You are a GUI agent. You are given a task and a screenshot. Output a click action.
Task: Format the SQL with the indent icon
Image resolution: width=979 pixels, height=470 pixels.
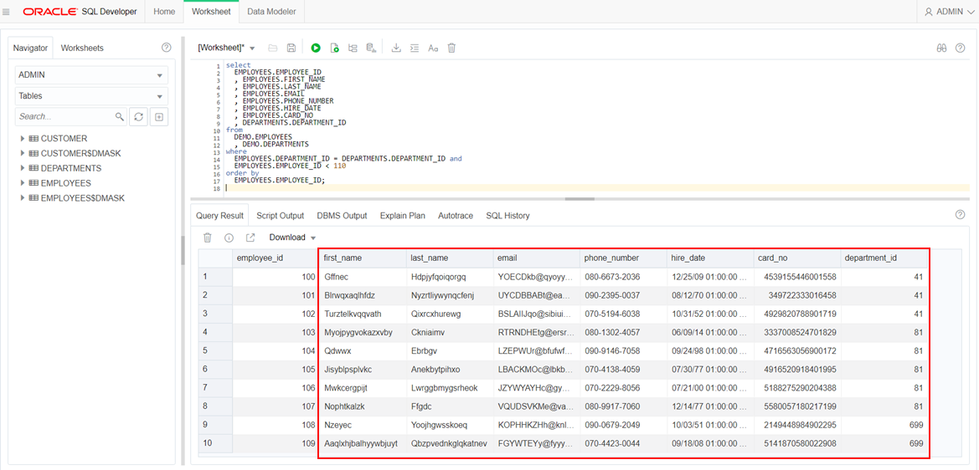pos(414,48)
